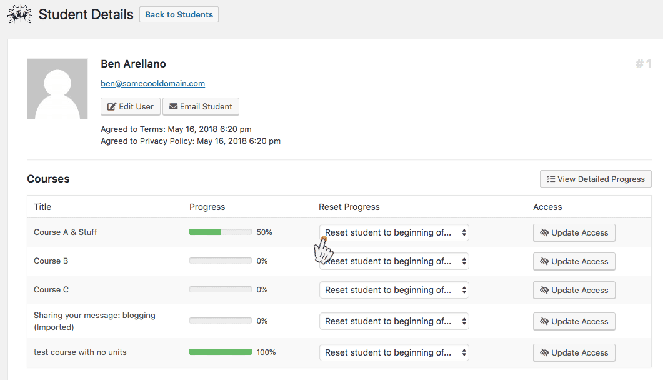The width and height of the screenshot is (663, 380).
Task: Click the WP Courseware gear logo icon
Action: coord(20,14)
